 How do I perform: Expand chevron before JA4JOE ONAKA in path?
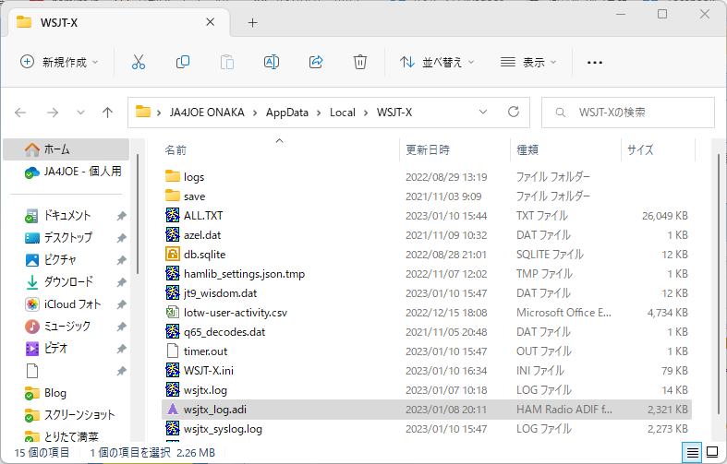(159, 113)
